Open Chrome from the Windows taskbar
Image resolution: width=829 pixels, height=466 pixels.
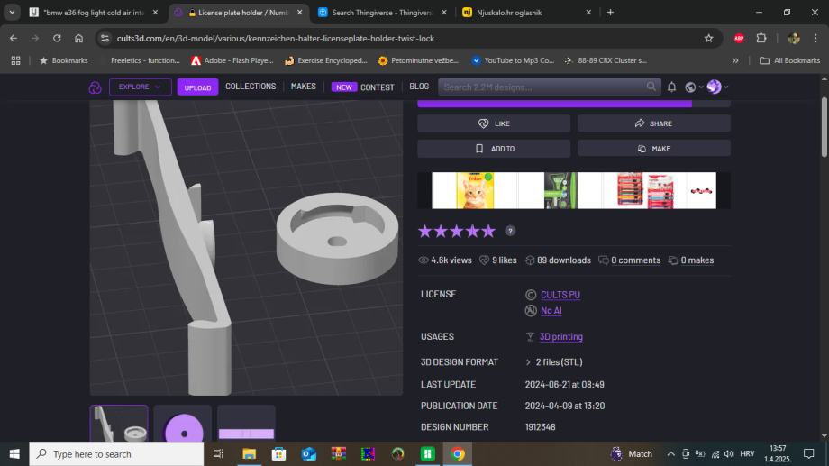point(458,454)
